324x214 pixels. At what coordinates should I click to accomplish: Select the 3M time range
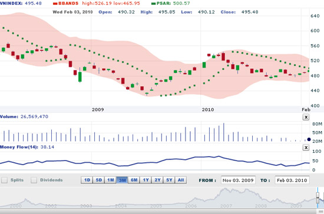[123, 180]
